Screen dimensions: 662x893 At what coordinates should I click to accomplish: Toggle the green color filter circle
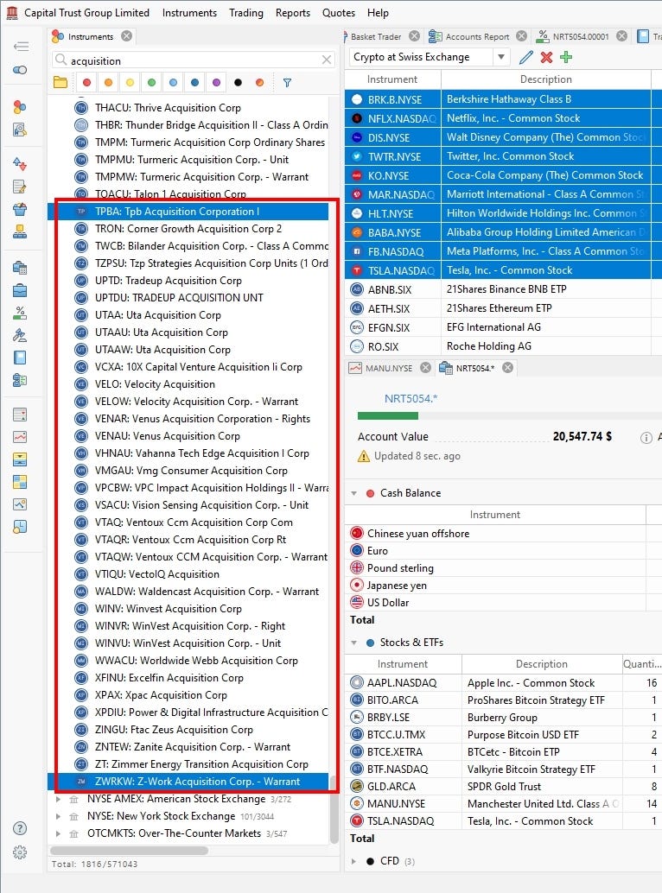click(x=151, y=83)
